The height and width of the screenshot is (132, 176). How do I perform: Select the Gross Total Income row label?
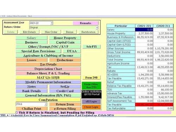click(x=121, y=52)
